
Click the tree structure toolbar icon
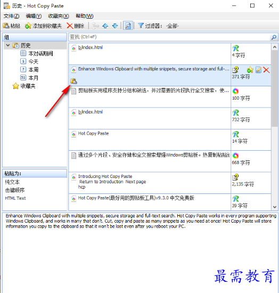click(96, 26)
